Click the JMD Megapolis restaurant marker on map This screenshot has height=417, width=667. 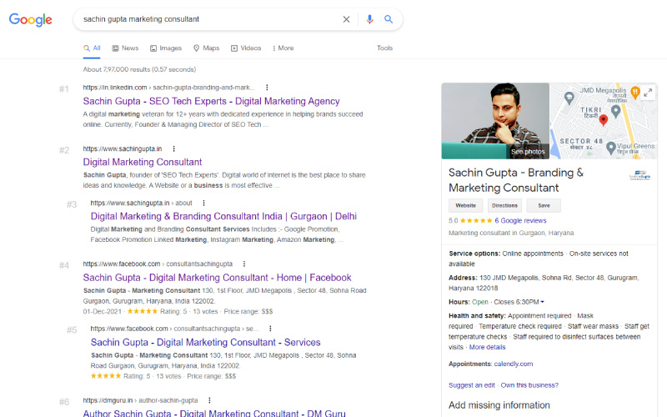634,93
